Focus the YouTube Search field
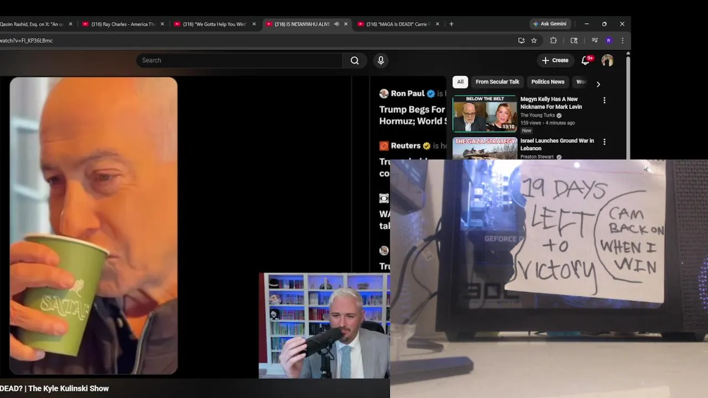Screen dimensions: 708x398 240,60
